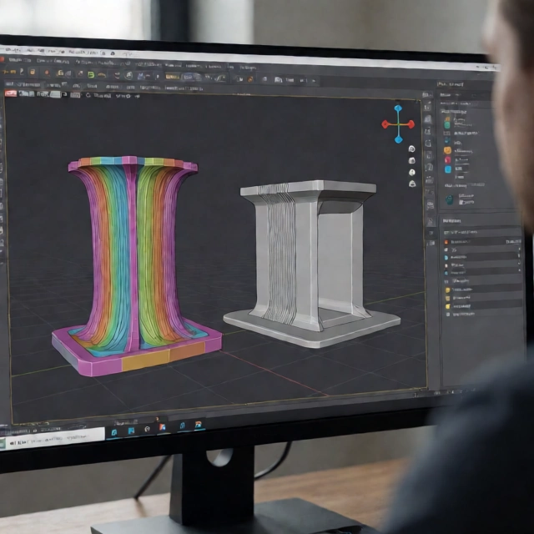The width and height of the screenshot is (534, 534).
Task: Click the top blue handle of the navigation gizmo
Action: click(398, 109)
